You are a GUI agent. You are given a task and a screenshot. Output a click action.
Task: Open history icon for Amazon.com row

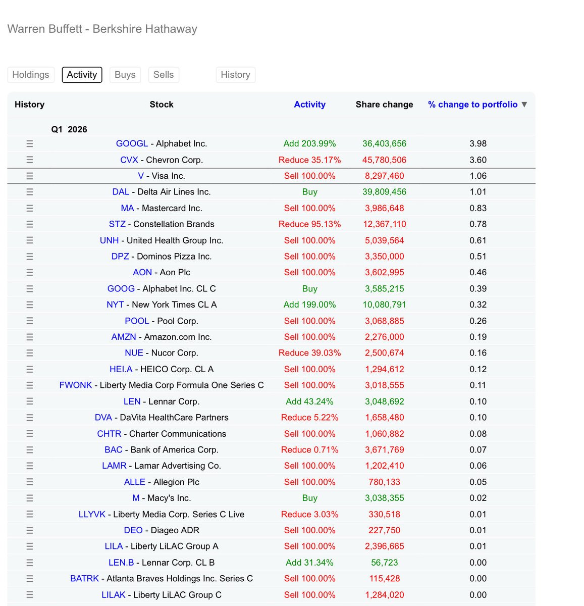point(30,337)
